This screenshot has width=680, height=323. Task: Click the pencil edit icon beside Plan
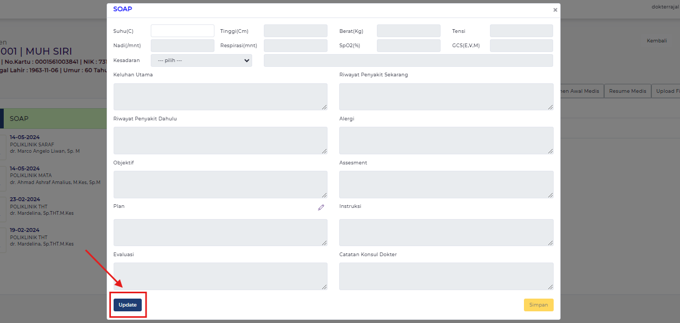tap(321, 207)
